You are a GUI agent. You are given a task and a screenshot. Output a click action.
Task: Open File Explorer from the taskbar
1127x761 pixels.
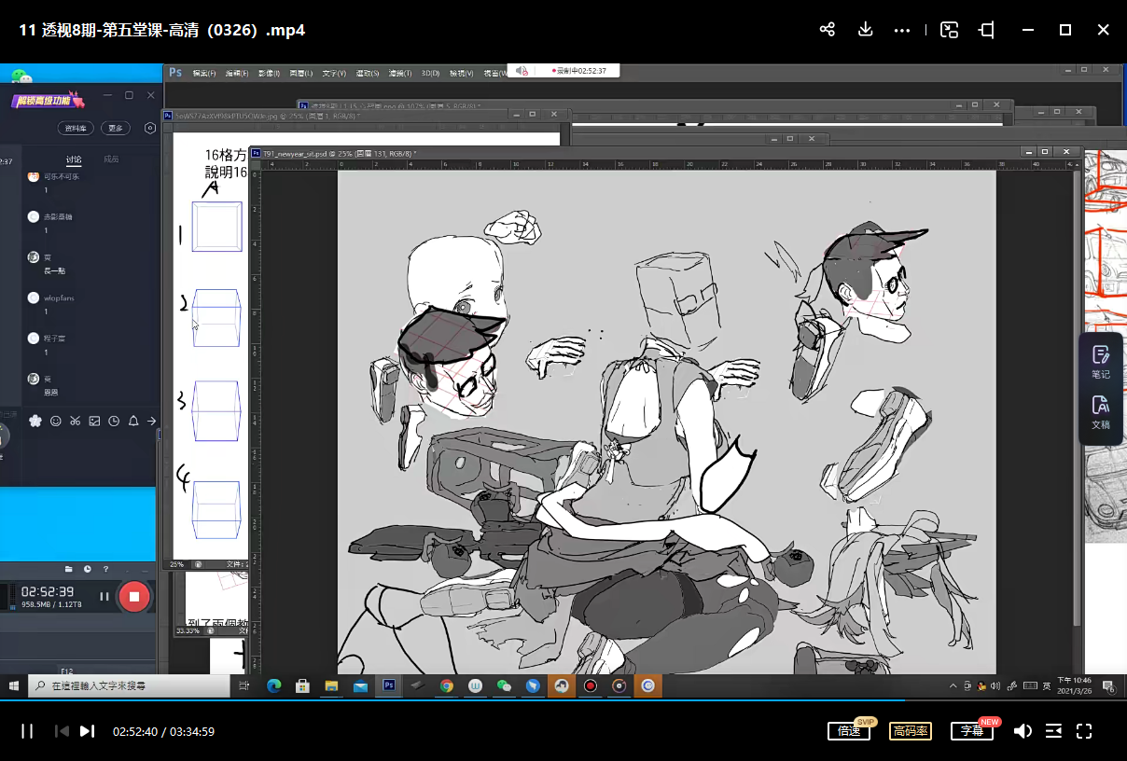click(331, 685)
